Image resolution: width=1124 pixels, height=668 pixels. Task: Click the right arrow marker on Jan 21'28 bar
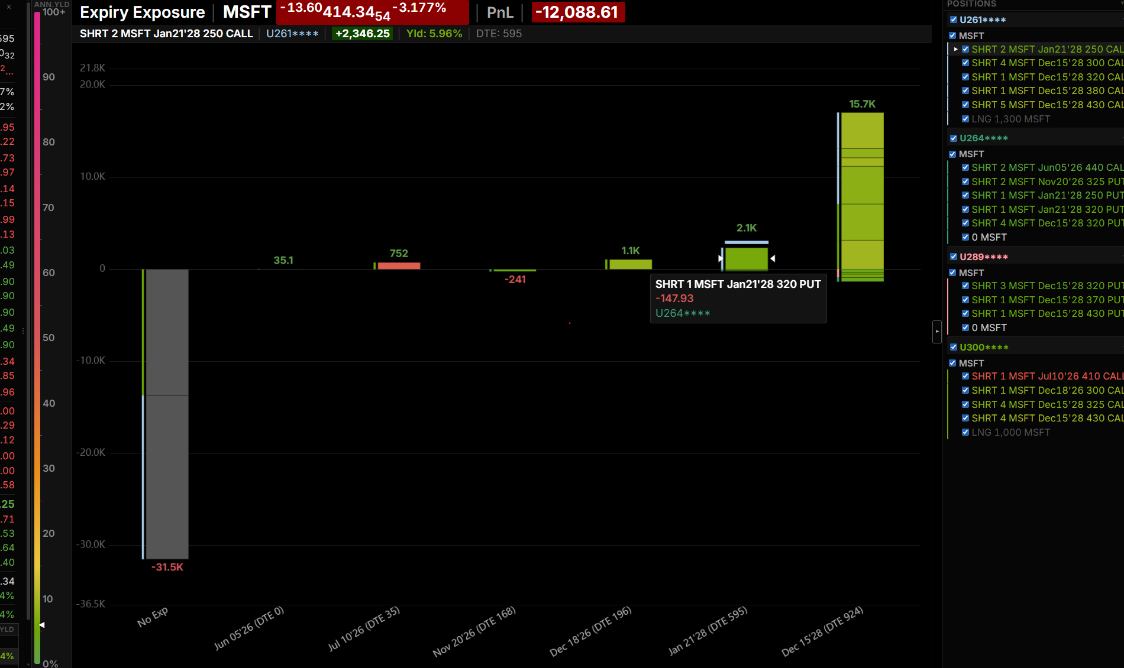(x=773, y=258)
